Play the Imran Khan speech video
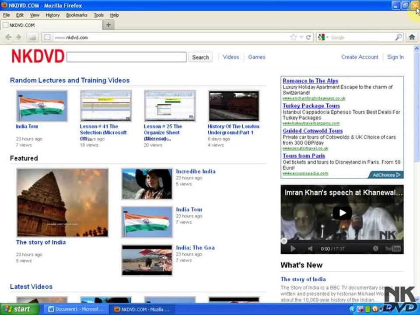The image size is (420, 315). pos(342,213)
